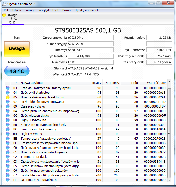Open the Funkcje menu

pos(30,10)
